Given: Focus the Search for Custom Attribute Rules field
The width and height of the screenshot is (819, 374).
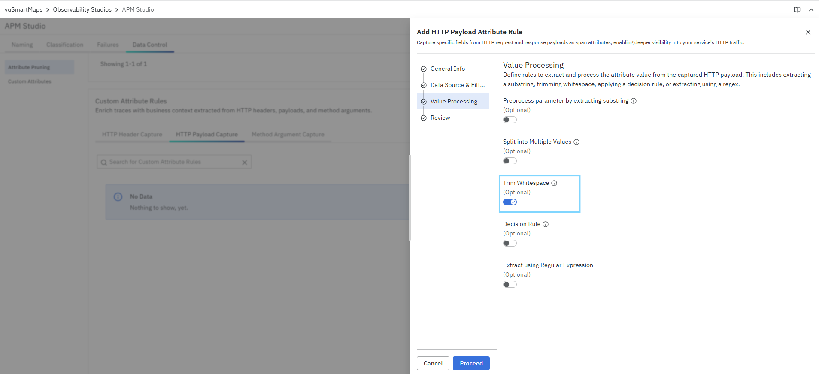Looking at the screenshot, I should 174,162.
